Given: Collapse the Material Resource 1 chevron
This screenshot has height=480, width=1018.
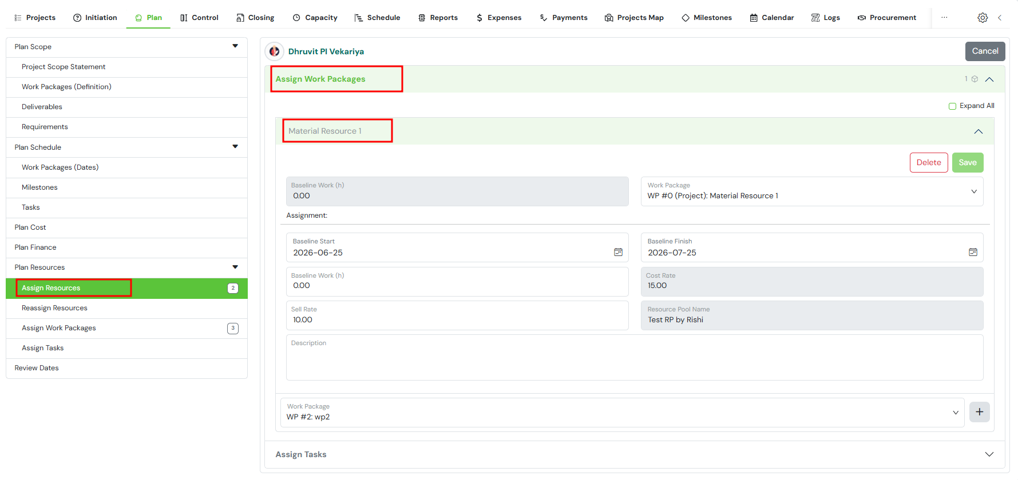Looking at the screenshot, I should click(979, 131).
